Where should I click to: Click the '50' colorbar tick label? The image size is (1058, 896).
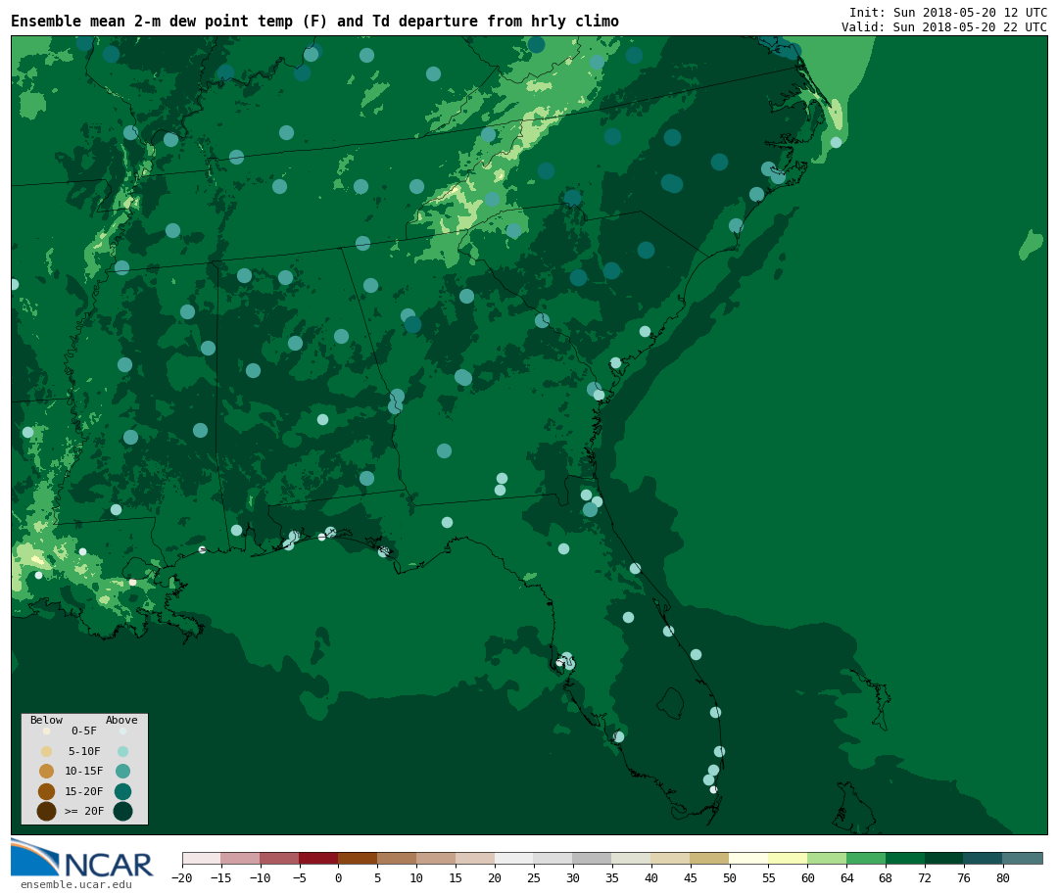[730, 877]
